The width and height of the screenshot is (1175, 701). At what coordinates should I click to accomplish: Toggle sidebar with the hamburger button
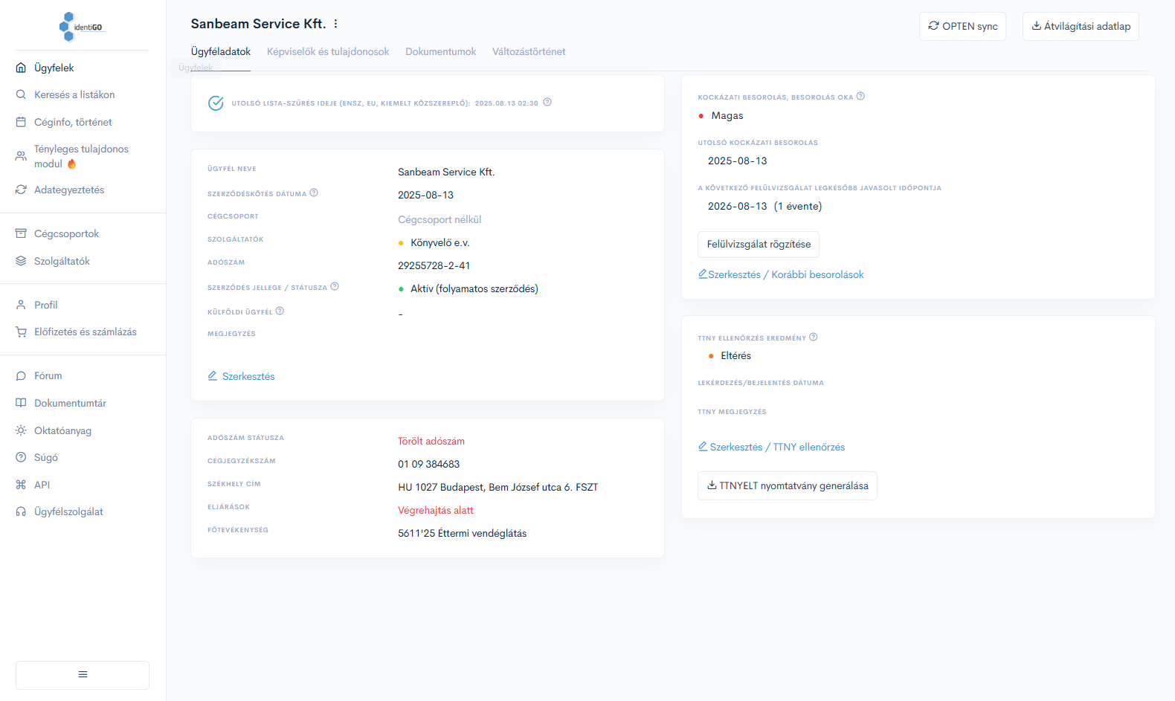[x=83, y=674]
